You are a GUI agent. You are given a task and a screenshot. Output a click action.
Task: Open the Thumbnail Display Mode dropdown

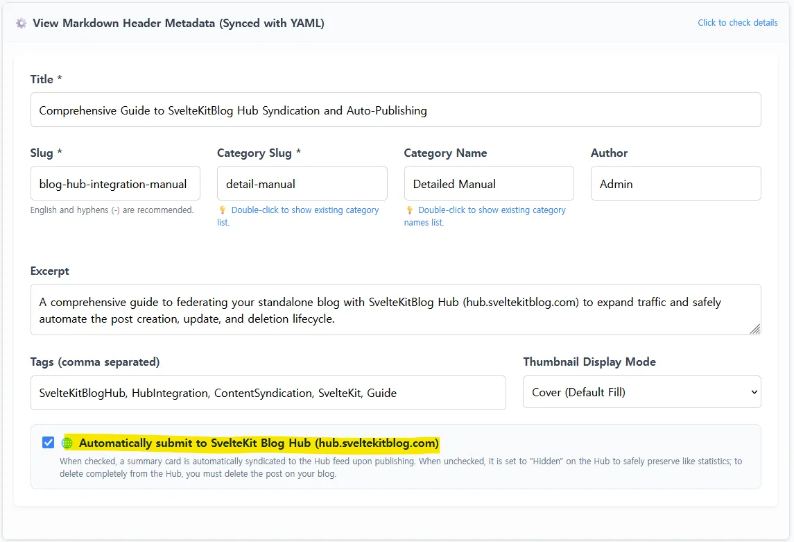[641, 392]
